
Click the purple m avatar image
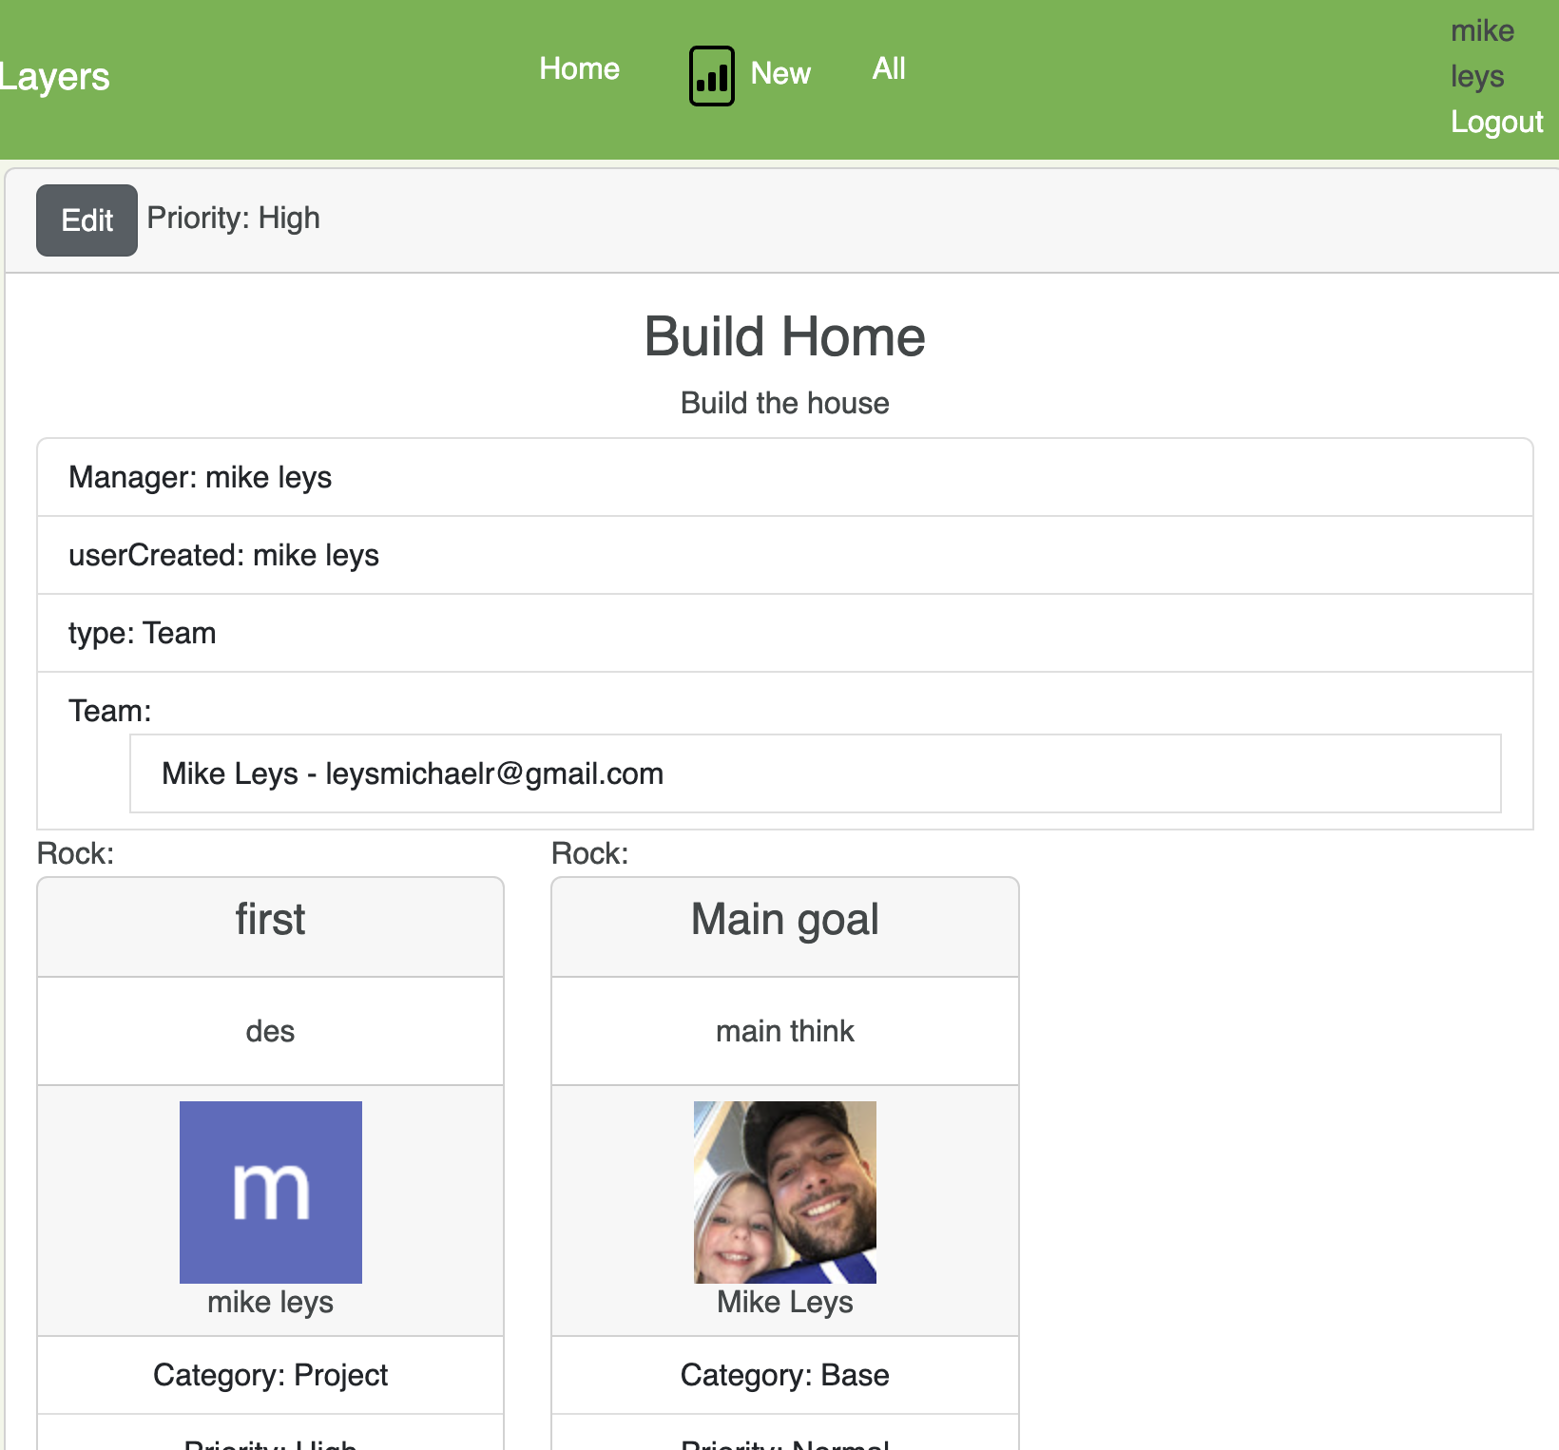click(x=271, y=1192)
